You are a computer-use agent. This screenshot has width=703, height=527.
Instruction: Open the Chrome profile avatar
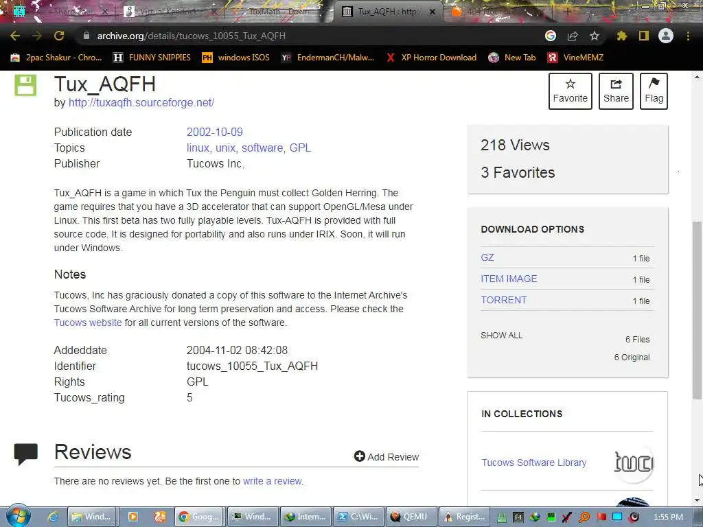point(666,36)
